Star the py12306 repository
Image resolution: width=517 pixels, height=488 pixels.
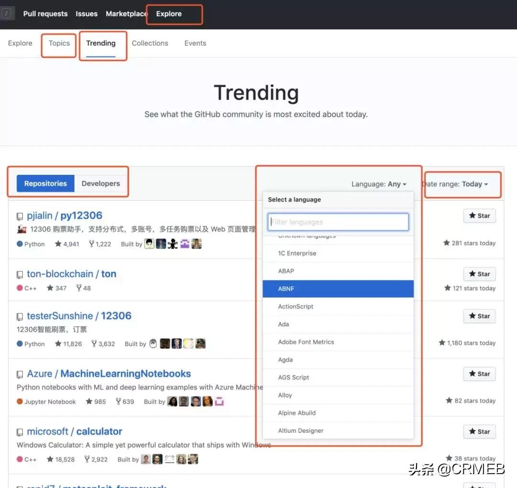479,216
